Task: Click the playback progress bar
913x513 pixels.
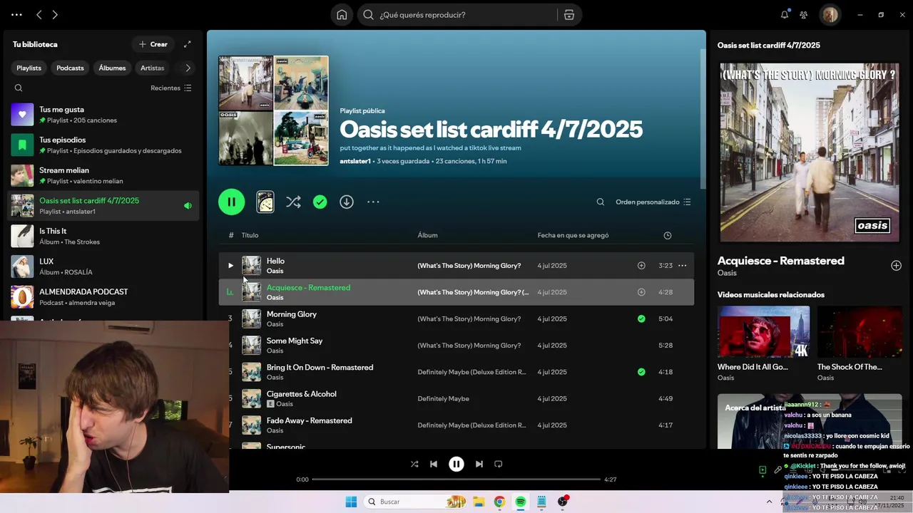Action: coord(456,480)
